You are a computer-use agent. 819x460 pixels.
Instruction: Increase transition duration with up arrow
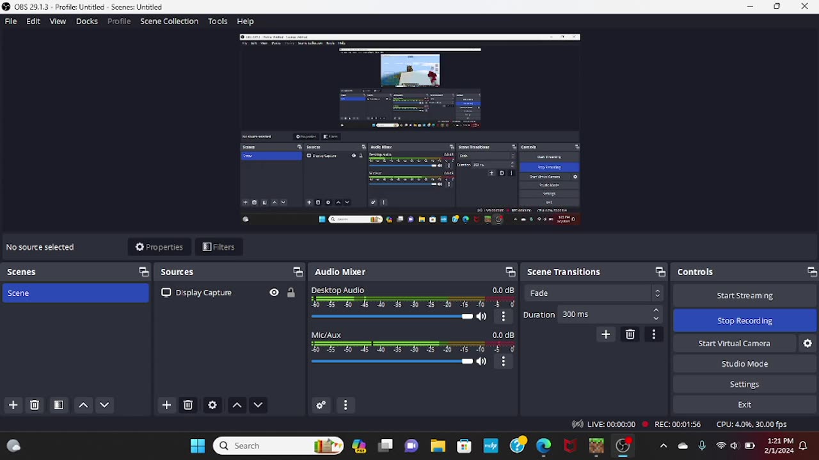pyautogui.click(x=656, y=310)
